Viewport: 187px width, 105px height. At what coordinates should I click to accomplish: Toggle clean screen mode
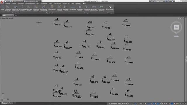(x=183, y=104)
